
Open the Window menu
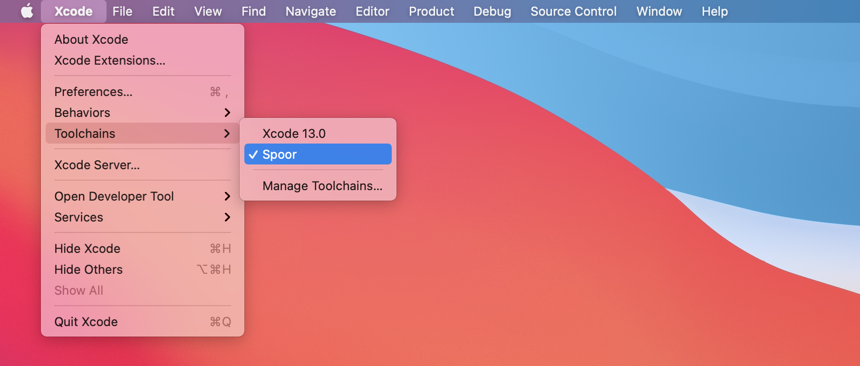pyautogui.click(x=659, y=11)
